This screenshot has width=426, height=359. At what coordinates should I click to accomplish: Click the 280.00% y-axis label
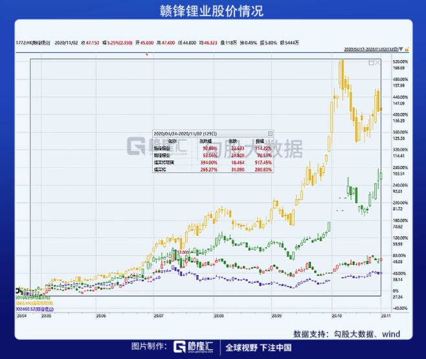pos(400,167)
